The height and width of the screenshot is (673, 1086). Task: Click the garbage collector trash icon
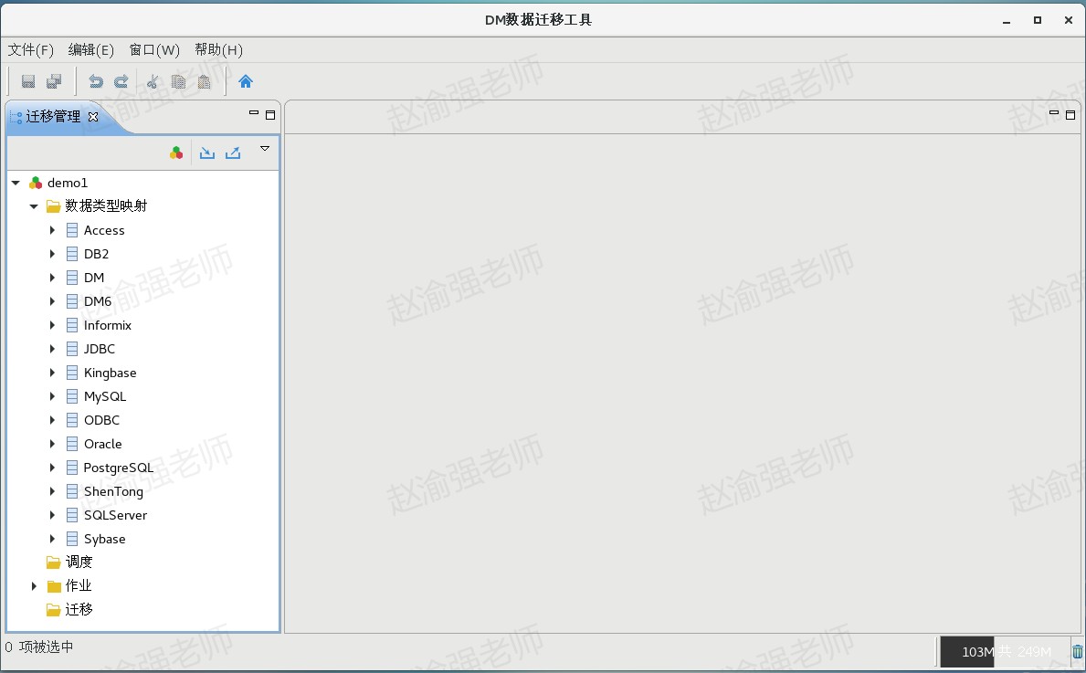tap(1077, 651)
